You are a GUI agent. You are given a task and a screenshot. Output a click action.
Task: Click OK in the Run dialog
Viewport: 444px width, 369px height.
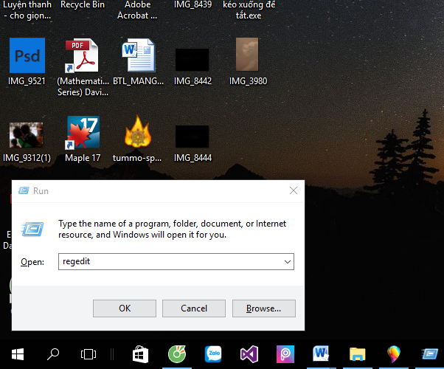[125, 308]
